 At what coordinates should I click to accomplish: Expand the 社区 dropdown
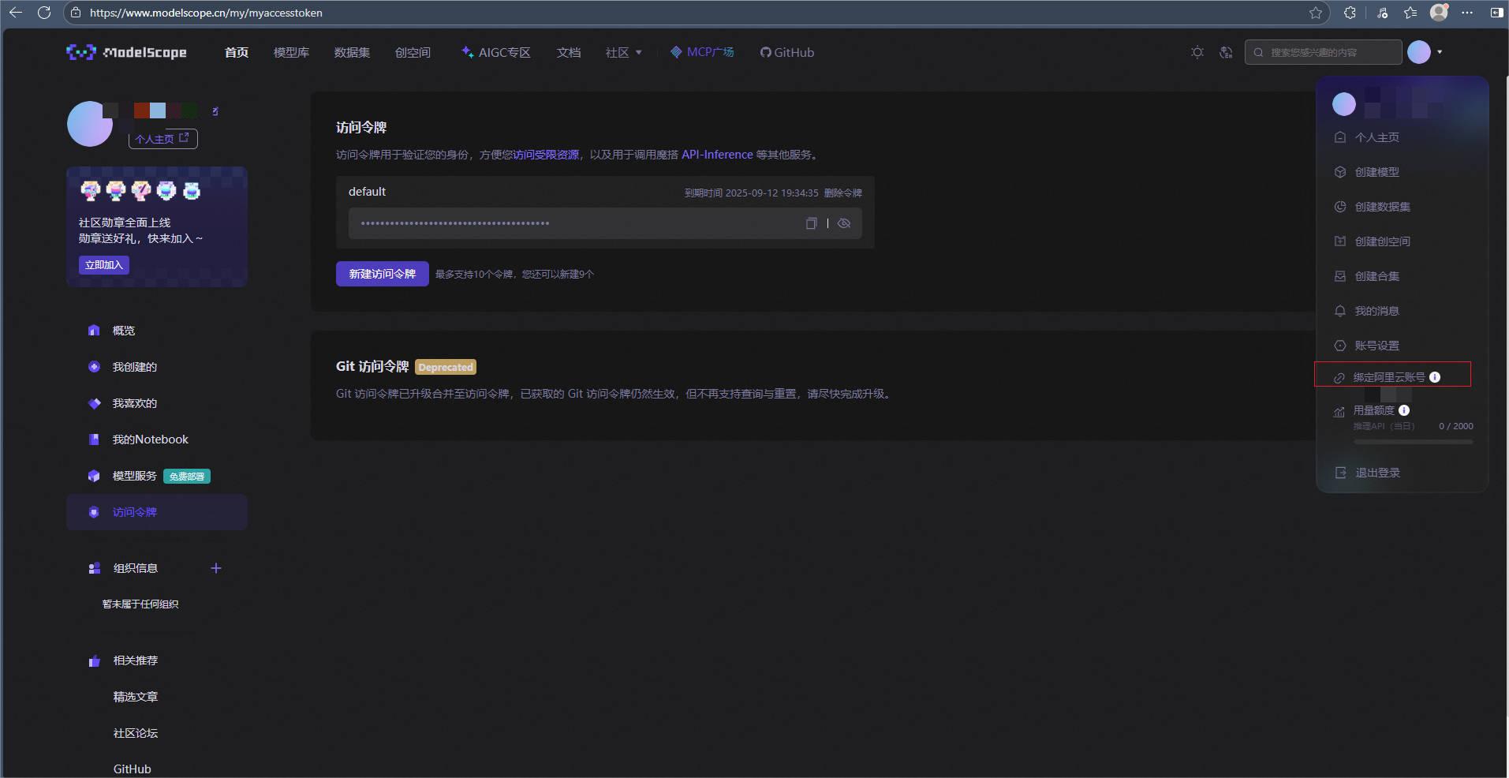(x=622, y=52)
